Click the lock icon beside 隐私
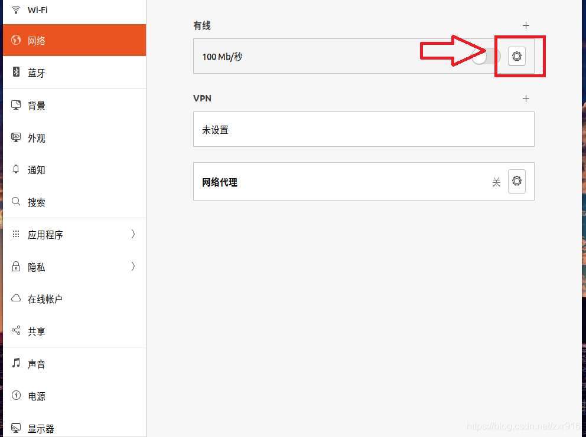586x437 pixels. [x=16, y=266]
